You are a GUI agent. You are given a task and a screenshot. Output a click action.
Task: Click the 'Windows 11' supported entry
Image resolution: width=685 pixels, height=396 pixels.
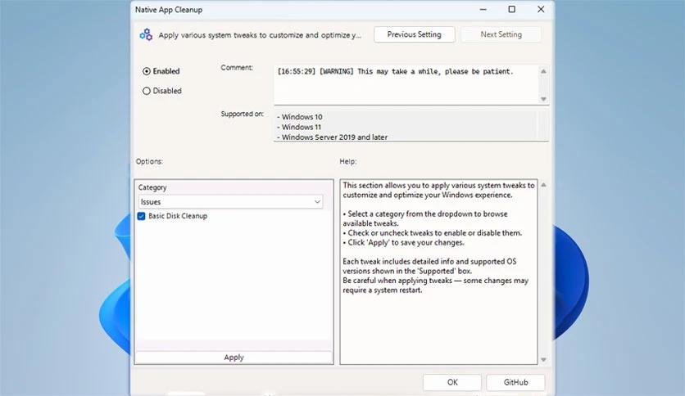pos(299,127)
